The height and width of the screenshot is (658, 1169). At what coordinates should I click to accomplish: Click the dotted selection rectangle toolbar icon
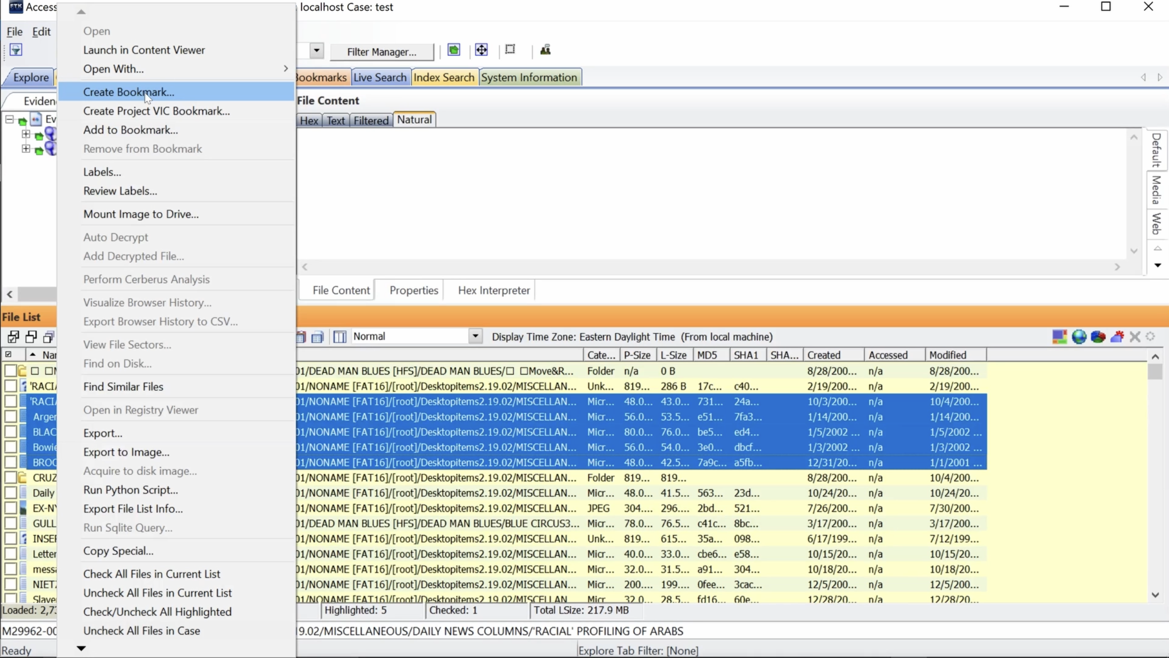[x=510, y=49]
